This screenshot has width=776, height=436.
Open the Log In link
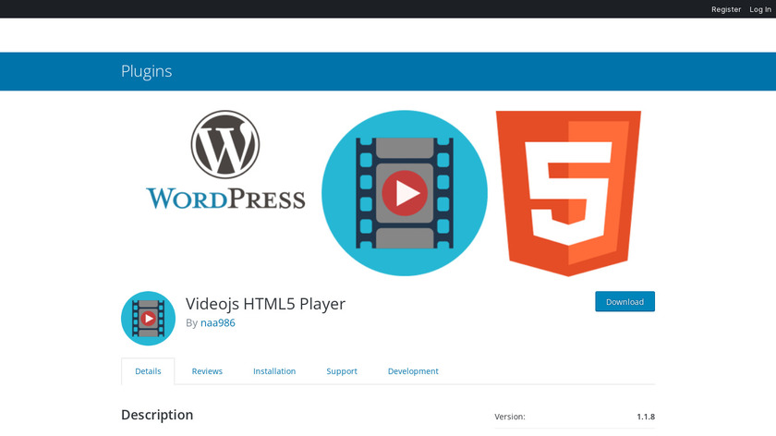[x=760, y=9]
